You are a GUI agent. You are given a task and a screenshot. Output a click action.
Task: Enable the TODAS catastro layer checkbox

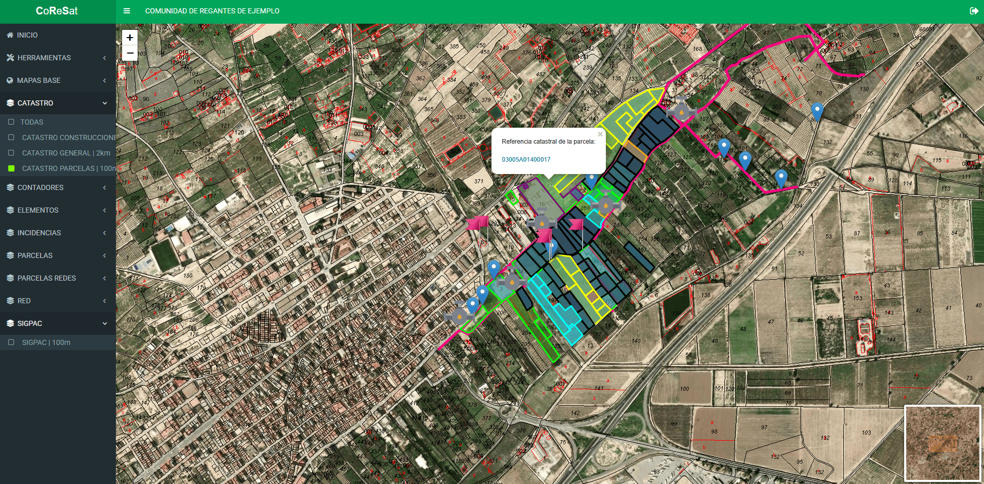(11, 122)
